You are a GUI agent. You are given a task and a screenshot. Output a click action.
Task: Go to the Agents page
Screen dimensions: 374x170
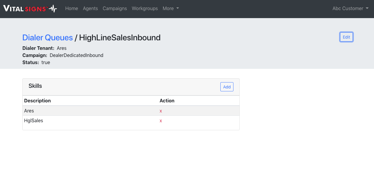[90, 9]
